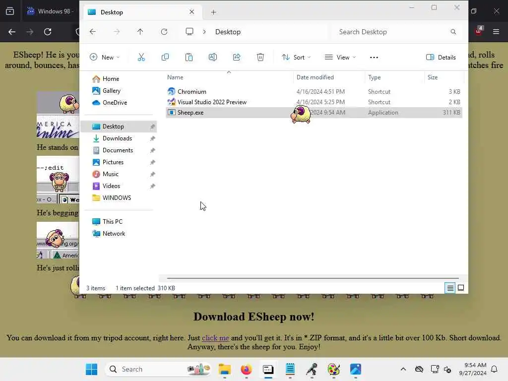
Task: Reload the browser page behind Explorer
Action: click(48, 32)
